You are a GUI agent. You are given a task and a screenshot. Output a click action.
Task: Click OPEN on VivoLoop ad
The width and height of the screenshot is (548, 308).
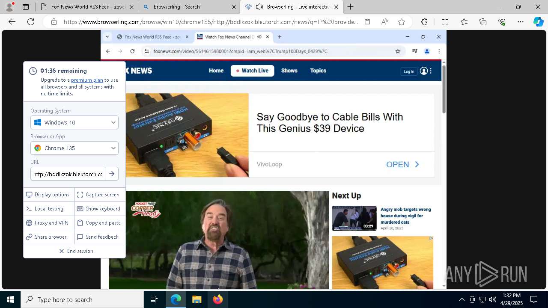point(403,165)
